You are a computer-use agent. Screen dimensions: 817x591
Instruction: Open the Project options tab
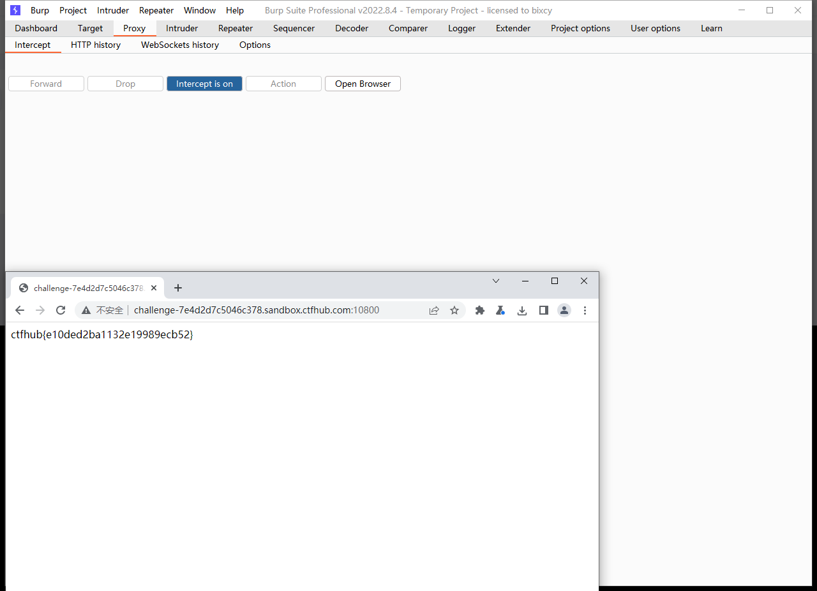coord(581,28)
